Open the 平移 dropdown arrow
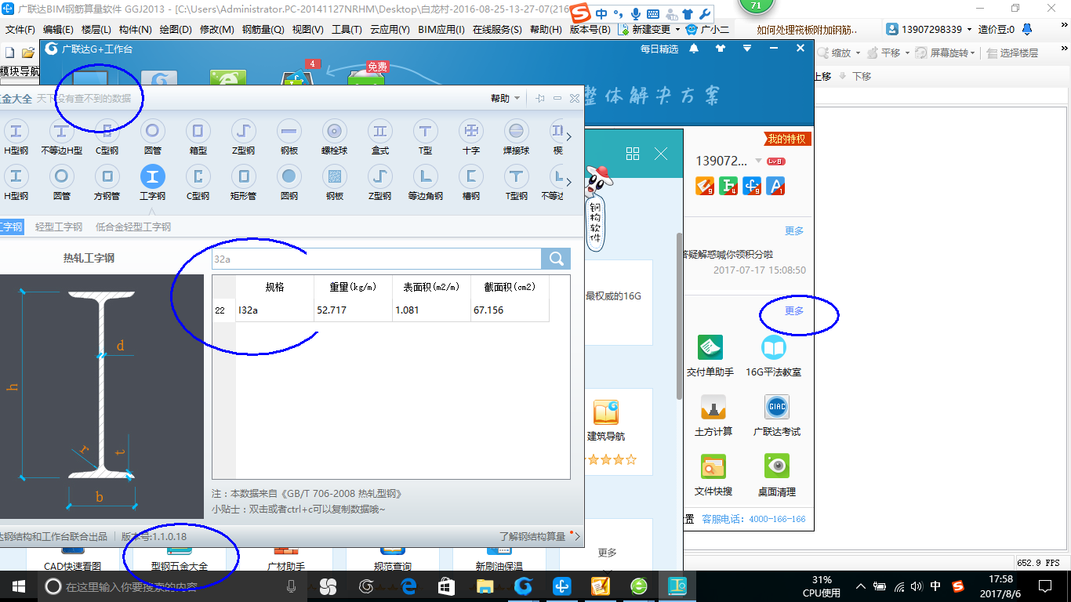 click(908, 53)
